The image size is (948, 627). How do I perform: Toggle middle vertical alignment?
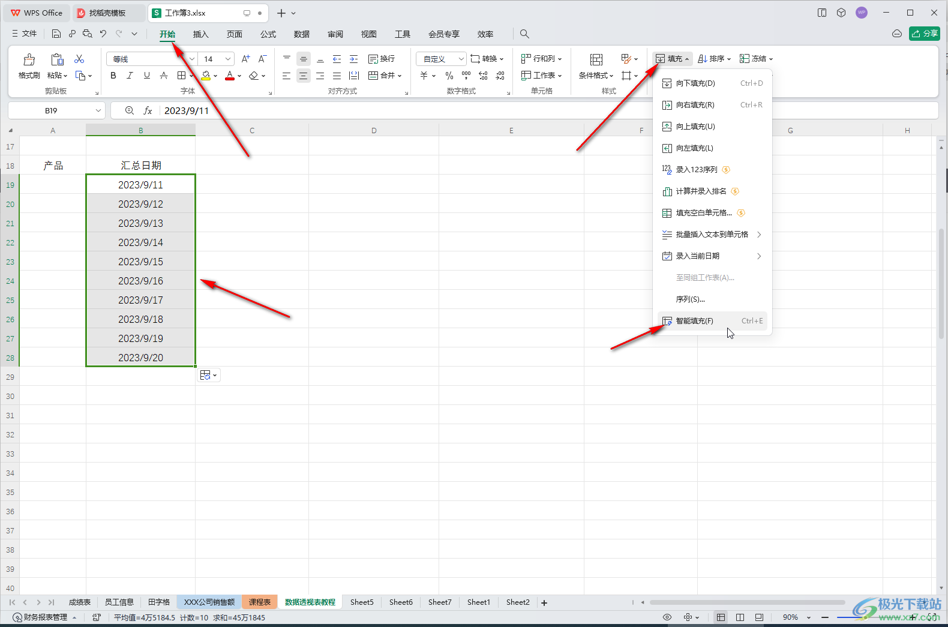pos(304,59)
